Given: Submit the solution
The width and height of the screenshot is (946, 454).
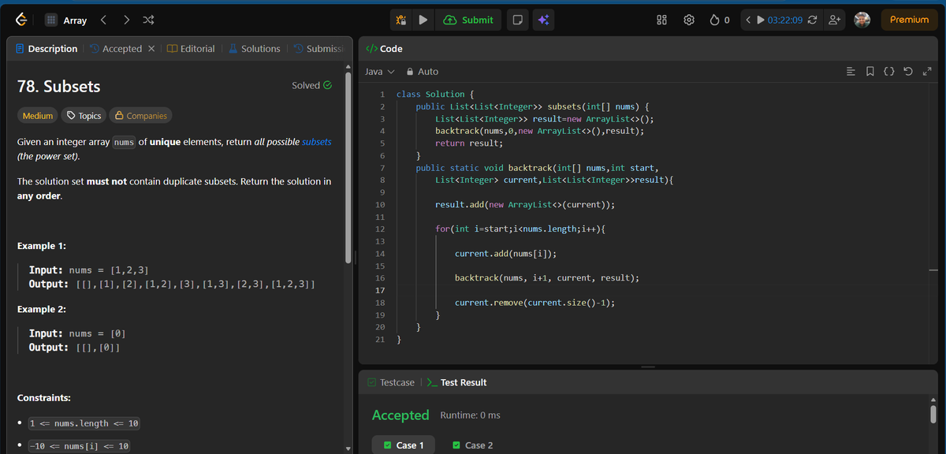Looking at the screenshot, I should pyautogui.click(x=469, y=20).
